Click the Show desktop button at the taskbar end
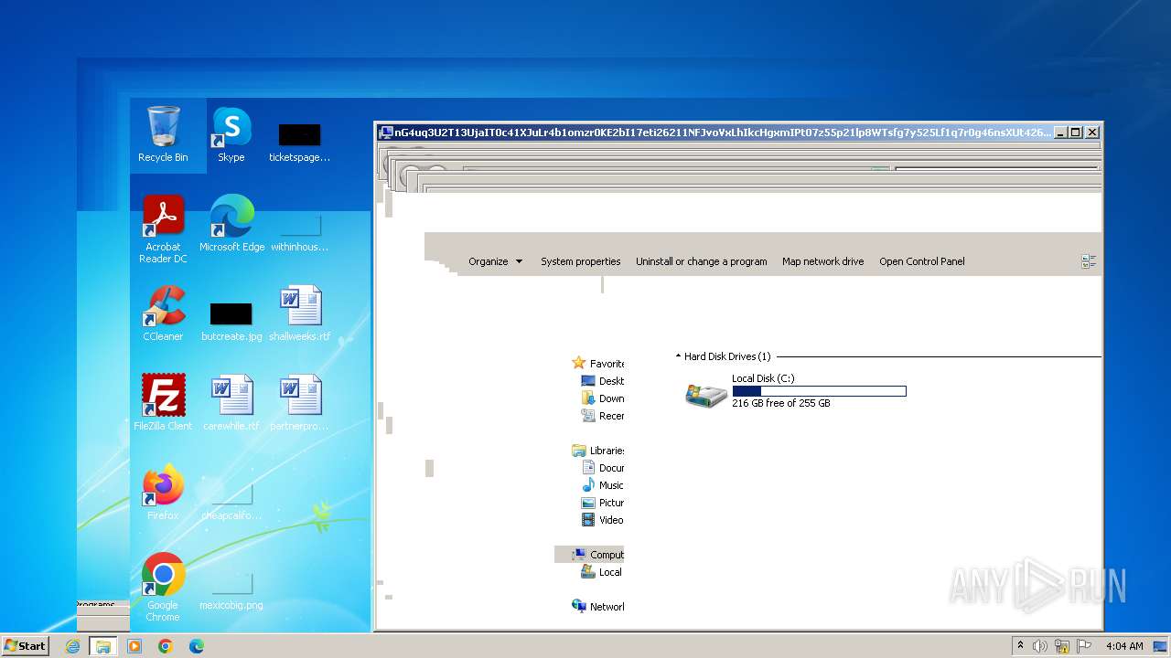Viewport: 1171px width, 658px height. [x=1162, y=646]
